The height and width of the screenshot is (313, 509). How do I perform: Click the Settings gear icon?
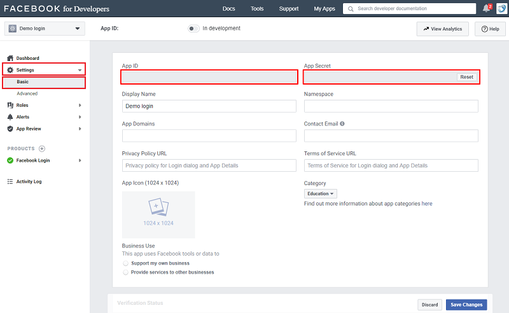point(10,70)
